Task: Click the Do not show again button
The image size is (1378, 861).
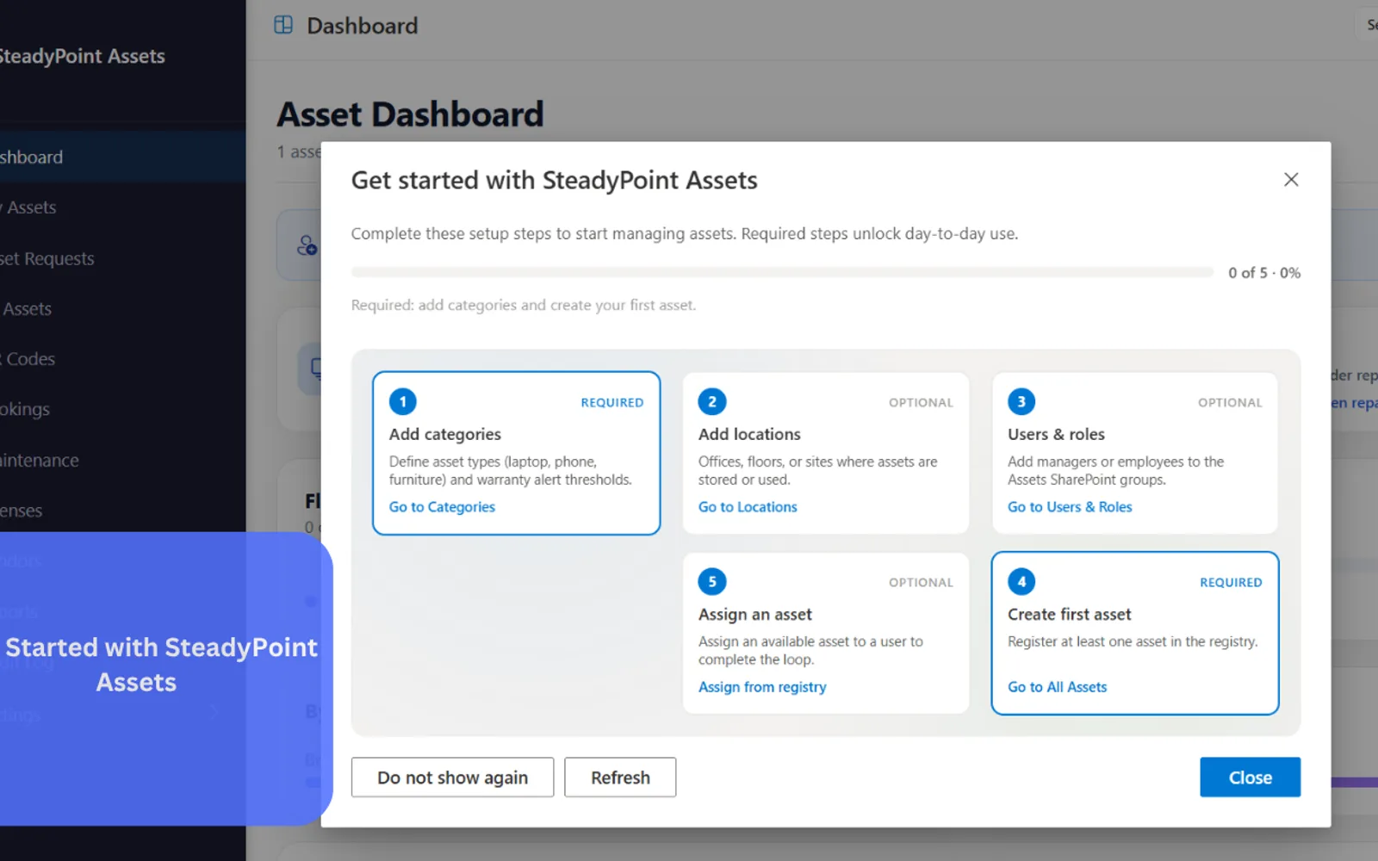Action: click(452, 777)
